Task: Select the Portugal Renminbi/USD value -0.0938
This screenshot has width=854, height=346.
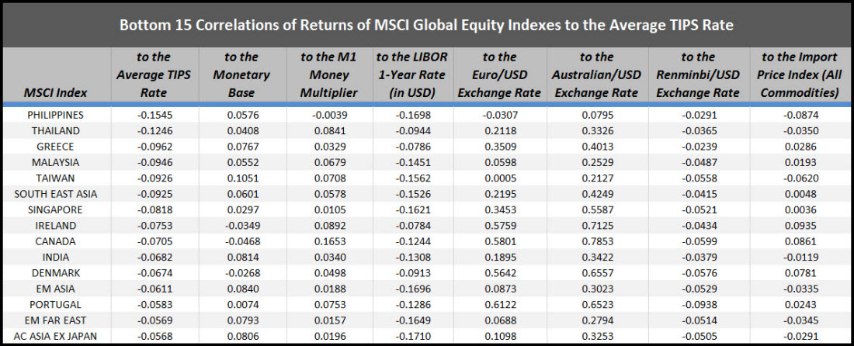Action: click(x=698, y=305)
